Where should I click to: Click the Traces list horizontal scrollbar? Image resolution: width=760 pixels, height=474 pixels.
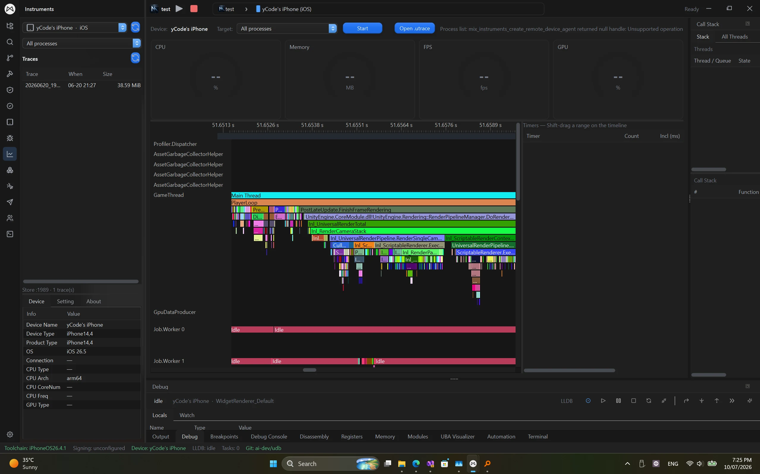point(81,281)
